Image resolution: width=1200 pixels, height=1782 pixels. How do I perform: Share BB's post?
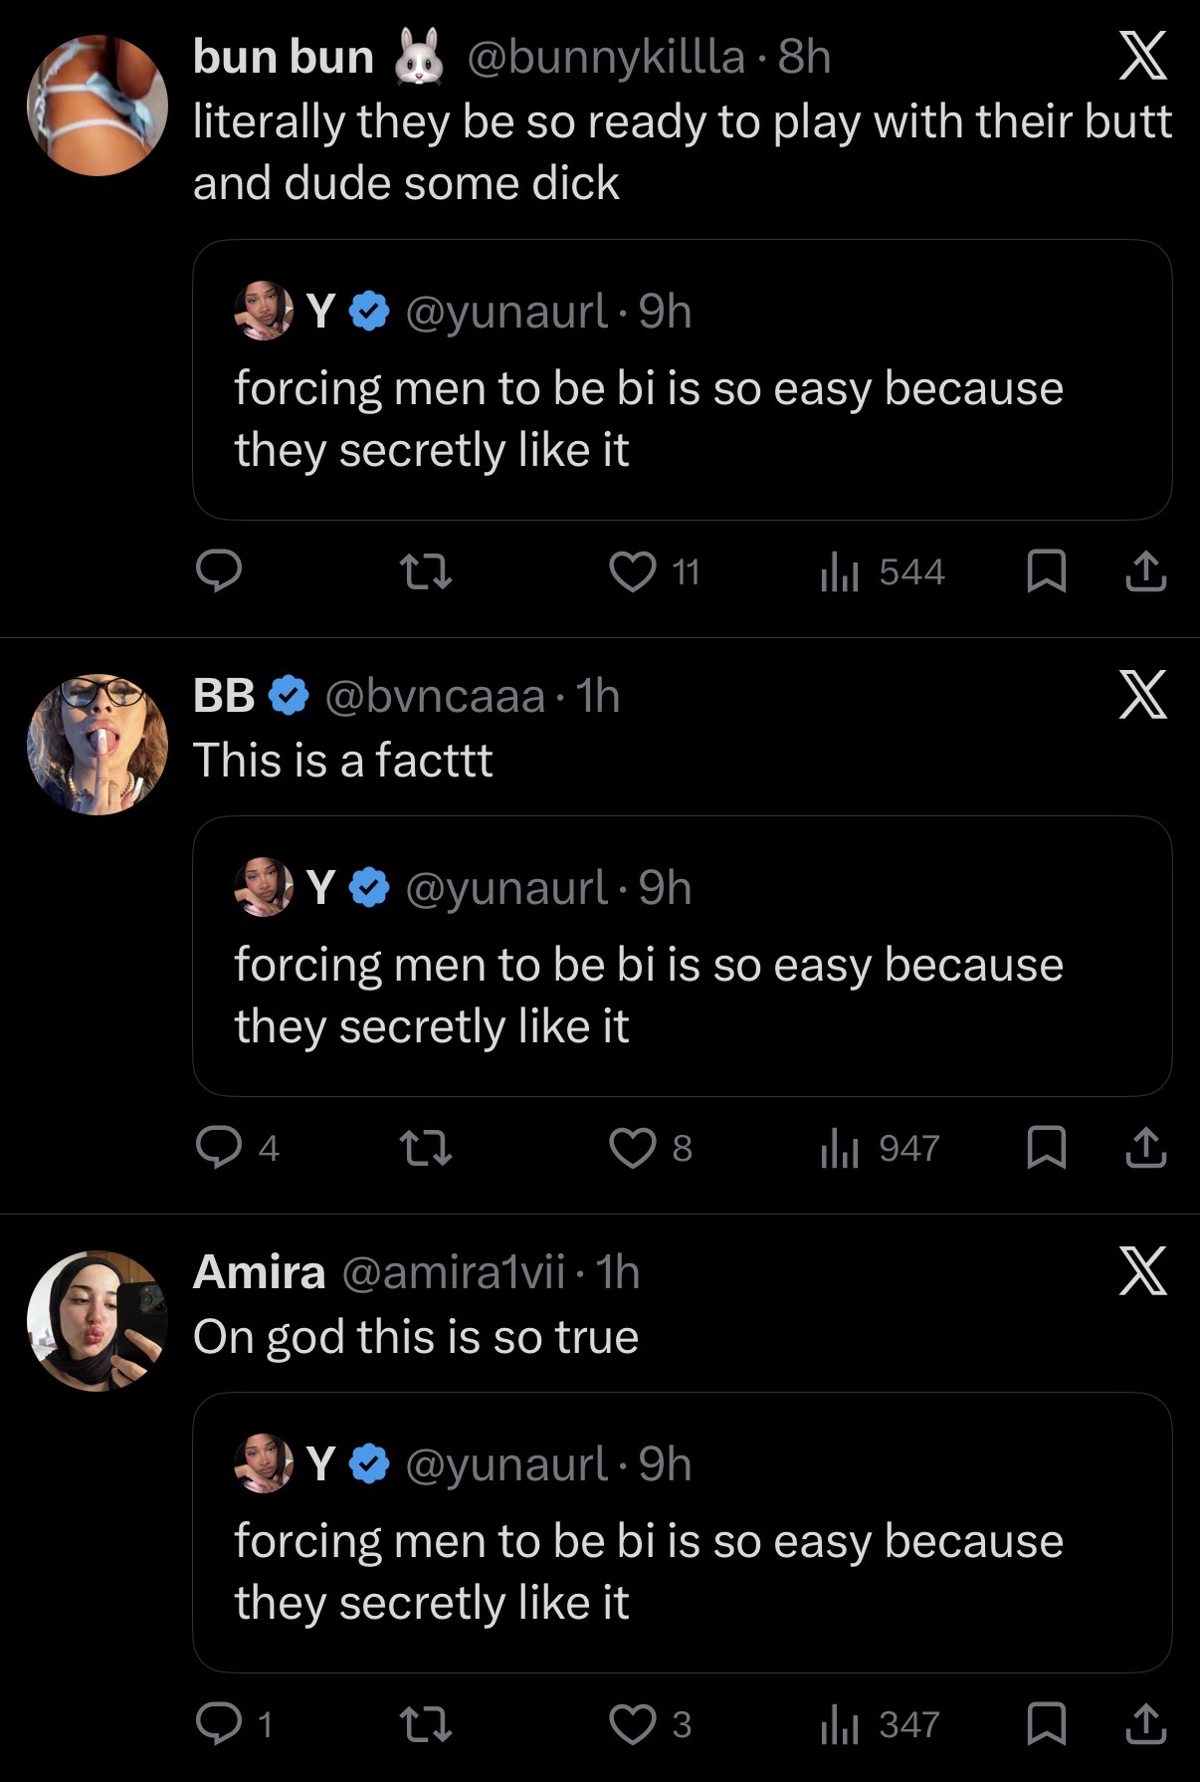[x=1145, y=1147]
